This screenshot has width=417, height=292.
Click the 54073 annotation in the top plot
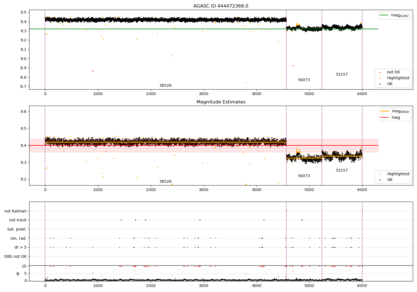(x=304, y=80)
